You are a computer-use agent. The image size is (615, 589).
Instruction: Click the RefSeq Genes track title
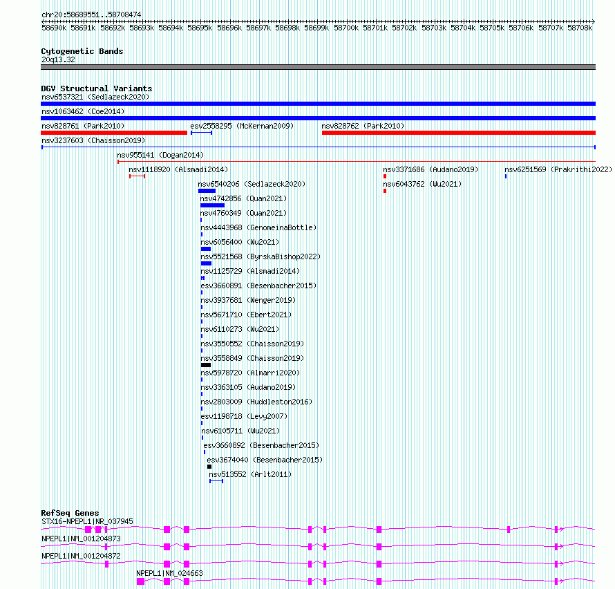point(70,513)
